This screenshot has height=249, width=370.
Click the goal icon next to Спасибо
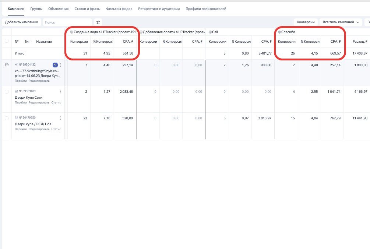[x=279, y=32]
